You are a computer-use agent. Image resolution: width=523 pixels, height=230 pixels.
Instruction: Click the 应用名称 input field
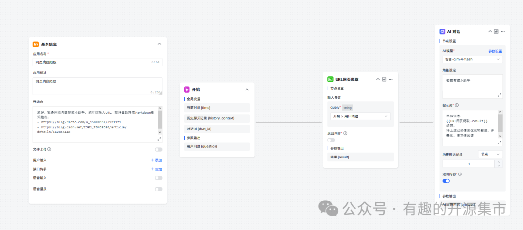tap(97, 62)
